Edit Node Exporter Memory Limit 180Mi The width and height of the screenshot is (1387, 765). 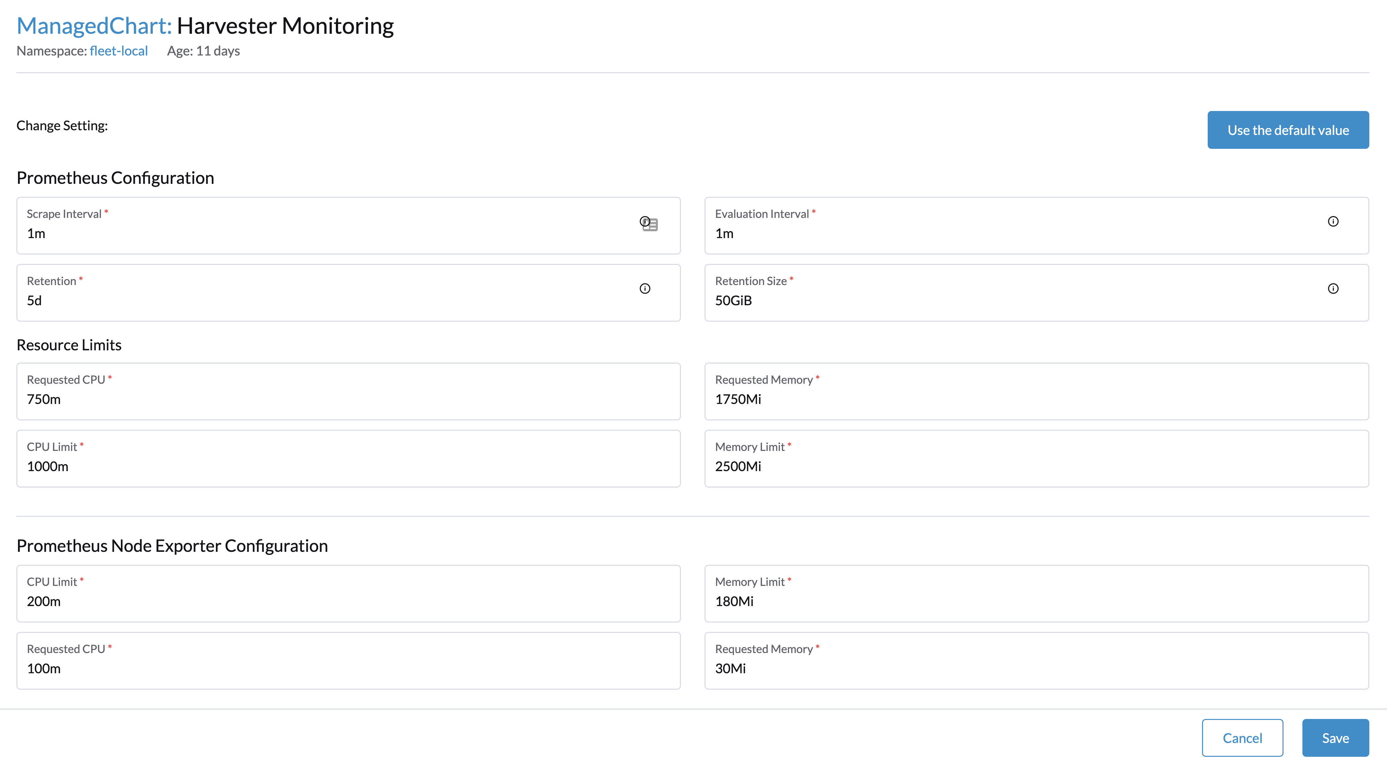pos(1037,593)
